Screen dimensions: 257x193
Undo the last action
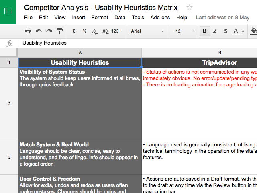pos(39,31)
